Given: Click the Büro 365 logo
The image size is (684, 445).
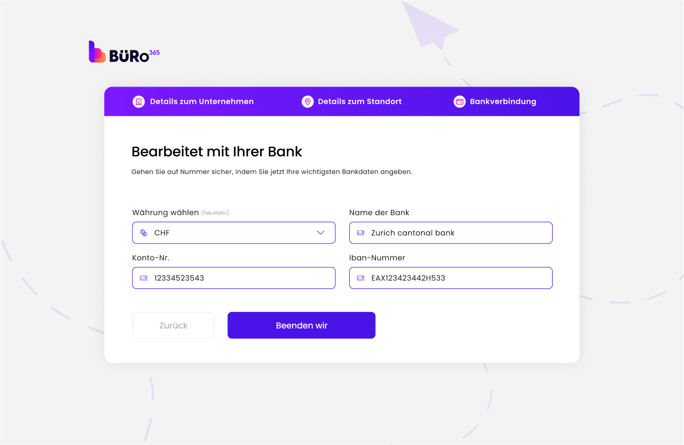Looking at the screenshot, I should click(124, 52).
